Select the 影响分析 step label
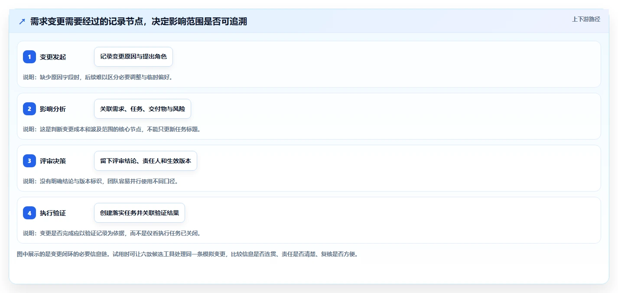 click(53, 109)
